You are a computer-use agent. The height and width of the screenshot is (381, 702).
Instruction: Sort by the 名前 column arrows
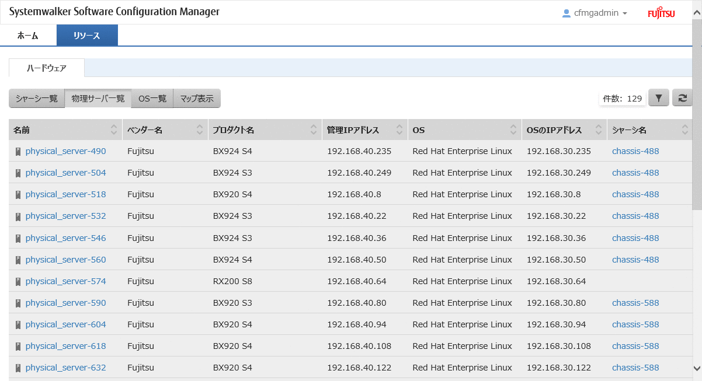pos(114,130)
